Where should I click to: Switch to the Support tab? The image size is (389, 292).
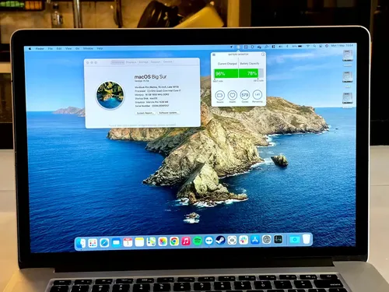pyautogui.click(x=156, y=62)
